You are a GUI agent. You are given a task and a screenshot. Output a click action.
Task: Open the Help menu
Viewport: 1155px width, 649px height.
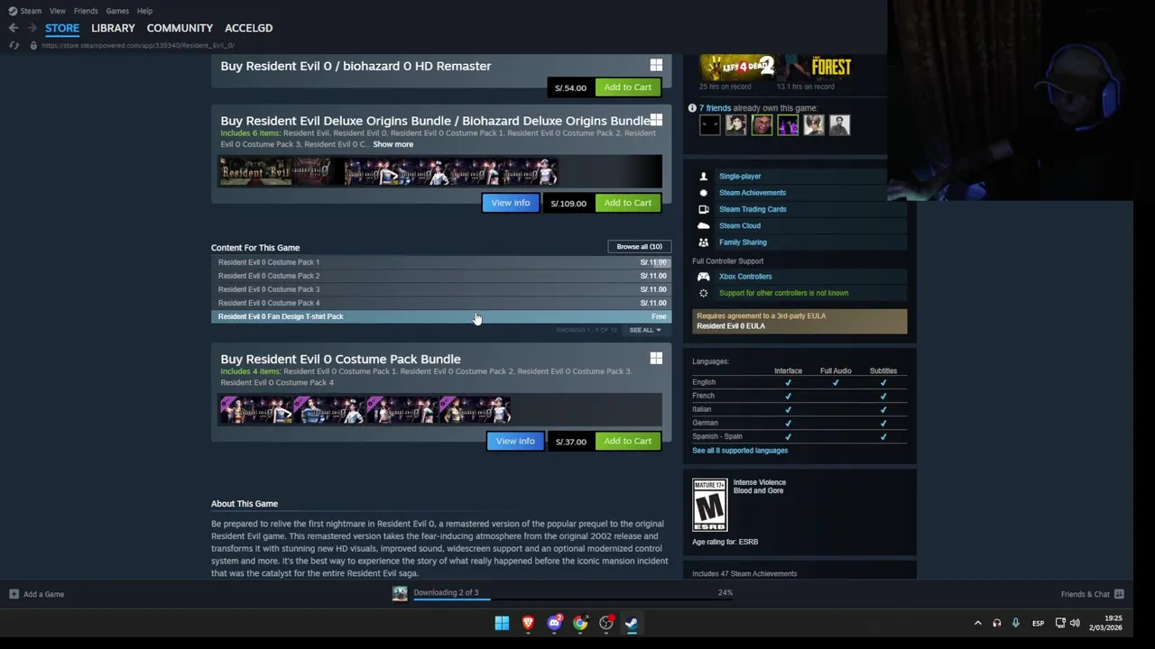tap(144, 11)
